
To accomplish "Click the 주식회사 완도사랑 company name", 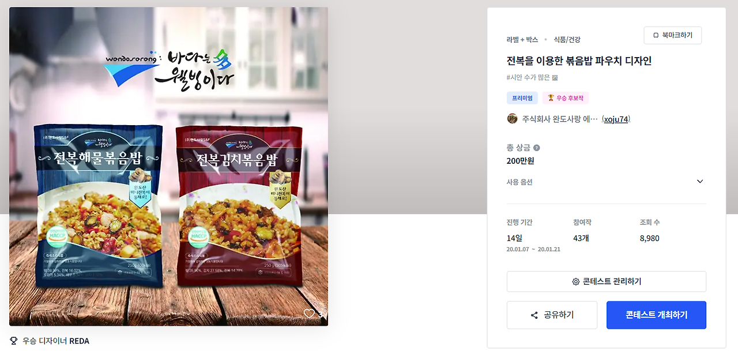I will 560,119.
